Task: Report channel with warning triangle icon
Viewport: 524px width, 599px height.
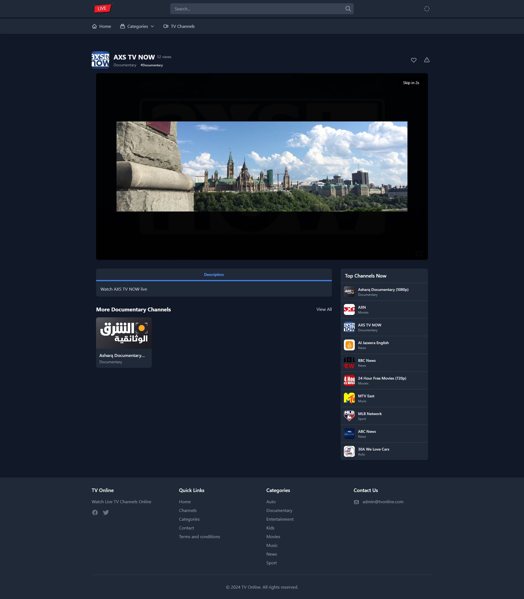Action: [427, 60]
